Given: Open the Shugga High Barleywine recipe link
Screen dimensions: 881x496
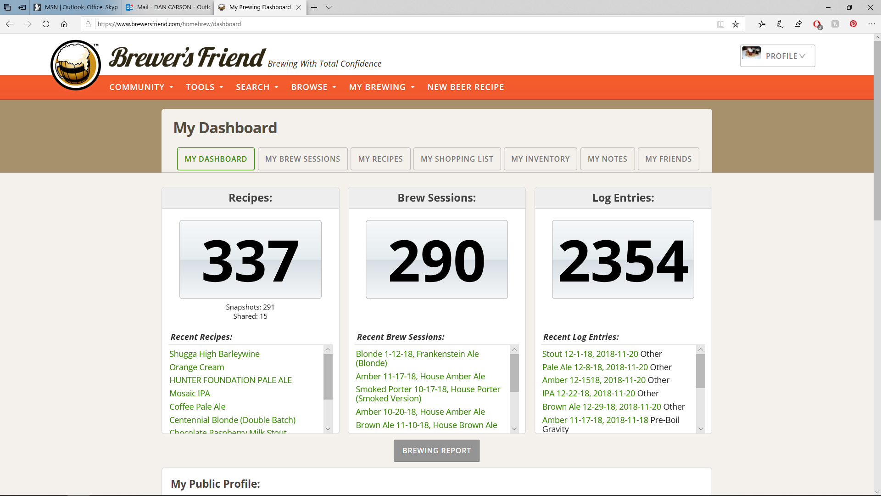Looking at the screenshot, I should tap(214, 354).
